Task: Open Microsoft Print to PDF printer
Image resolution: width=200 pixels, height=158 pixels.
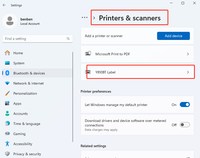Action: coord(137,54)
